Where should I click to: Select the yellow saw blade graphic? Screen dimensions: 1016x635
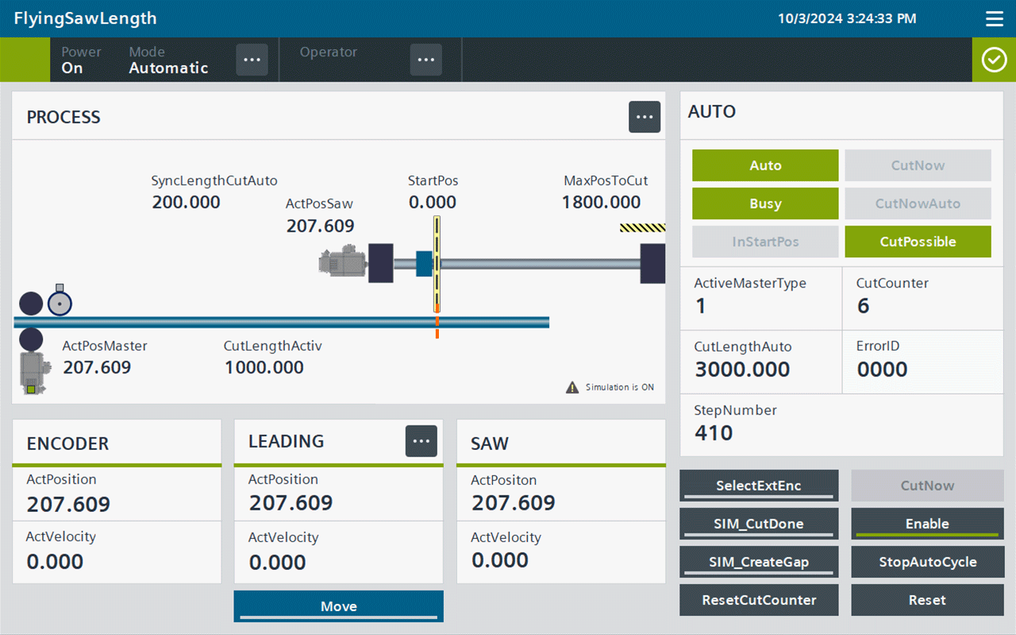tap(437, 264)
